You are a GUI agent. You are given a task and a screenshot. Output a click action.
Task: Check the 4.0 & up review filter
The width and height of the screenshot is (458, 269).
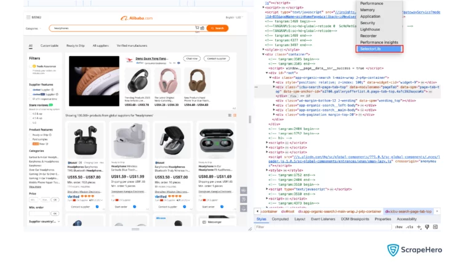[x=30, y=114]
